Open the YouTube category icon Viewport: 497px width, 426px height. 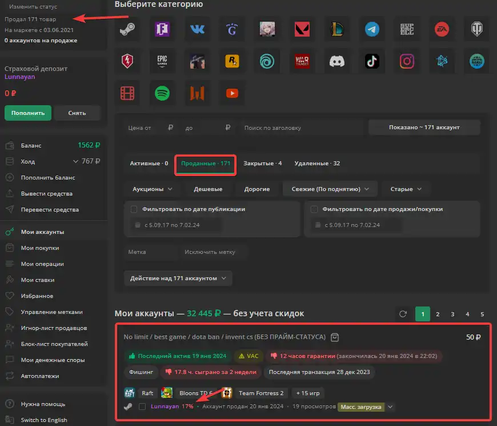coord(232,93)
